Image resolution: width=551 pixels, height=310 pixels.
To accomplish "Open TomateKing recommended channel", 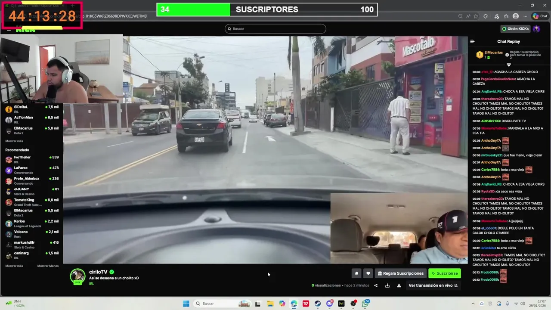I will pyautogui.click(x=32, y=202).
